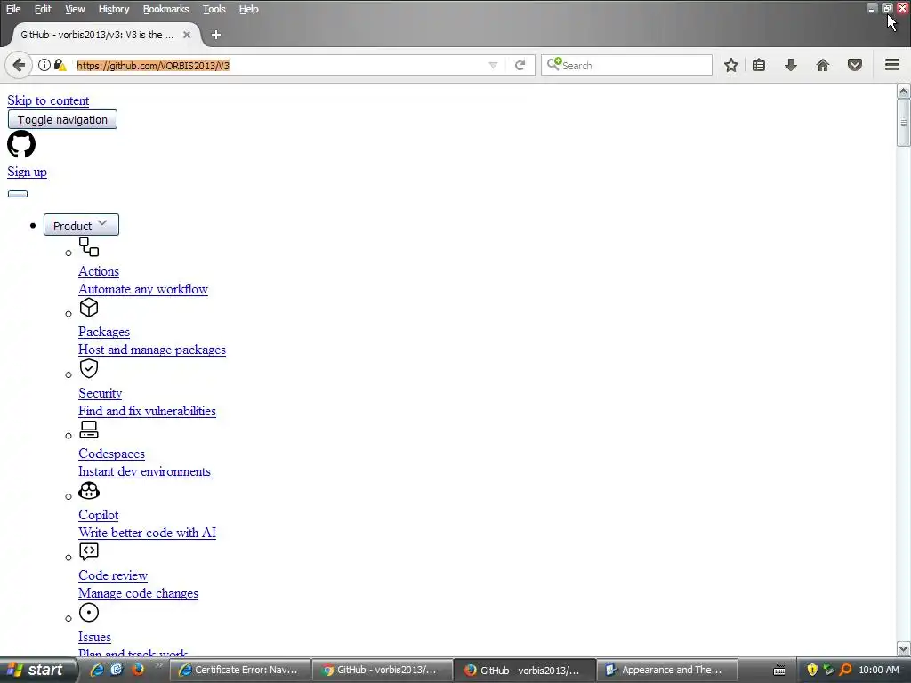Open the Codespaces link

(111, 454)
